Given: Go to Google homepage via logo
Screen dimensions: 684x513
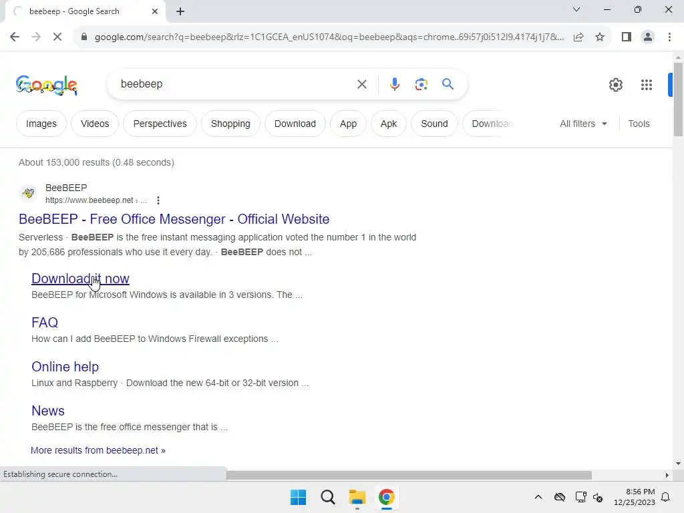Looking at the screenshot, I should (x=47, y=84).
